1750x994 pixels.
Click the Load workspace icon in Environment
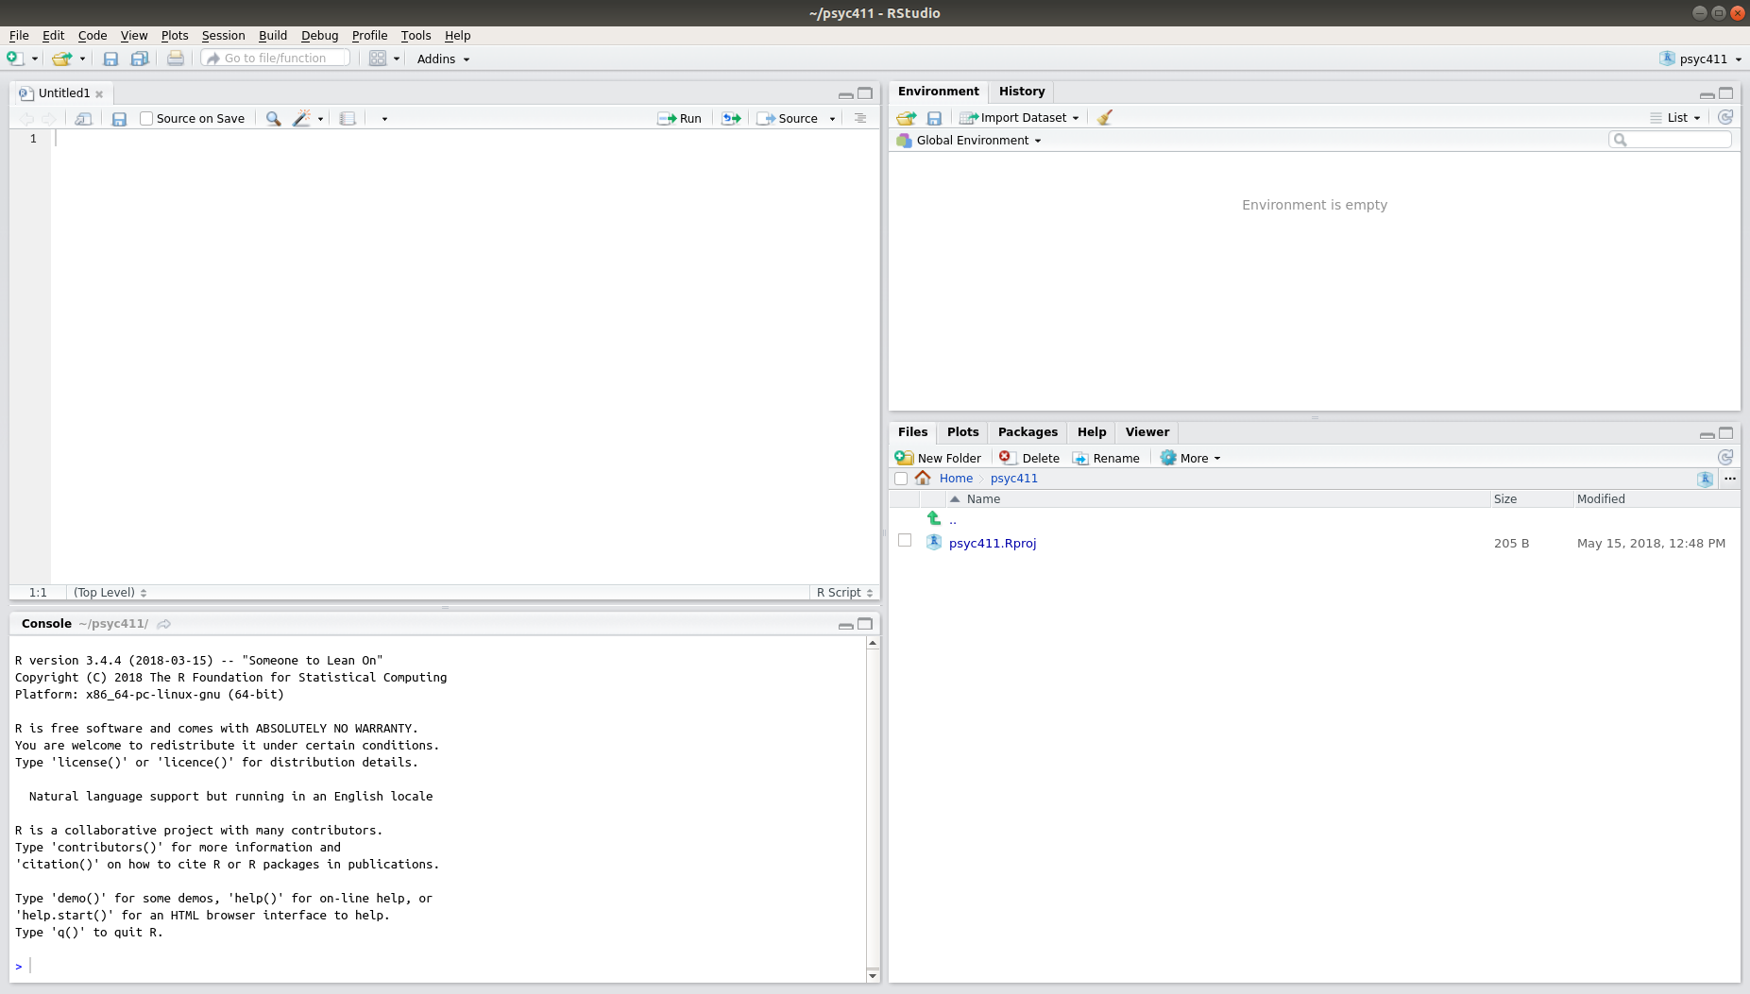[x=907, y=118]
